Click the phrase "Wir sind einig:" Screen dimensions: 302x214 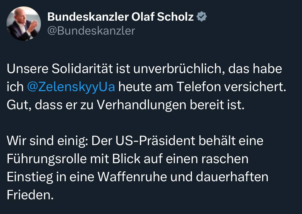coord(48,141)
